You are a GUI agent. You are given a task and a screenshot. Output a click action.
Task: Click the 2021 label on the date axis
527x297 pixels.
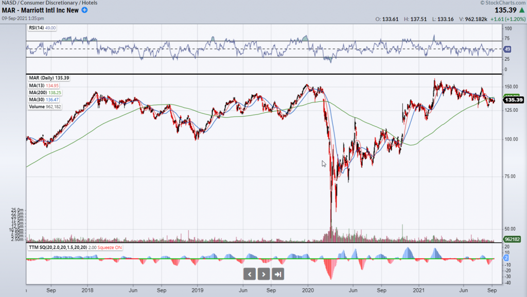click(x=419, y=290)
